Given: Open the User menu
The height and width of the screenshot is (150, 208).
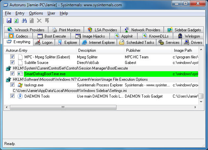Looking at the screenshot, I should pos(51,13).
